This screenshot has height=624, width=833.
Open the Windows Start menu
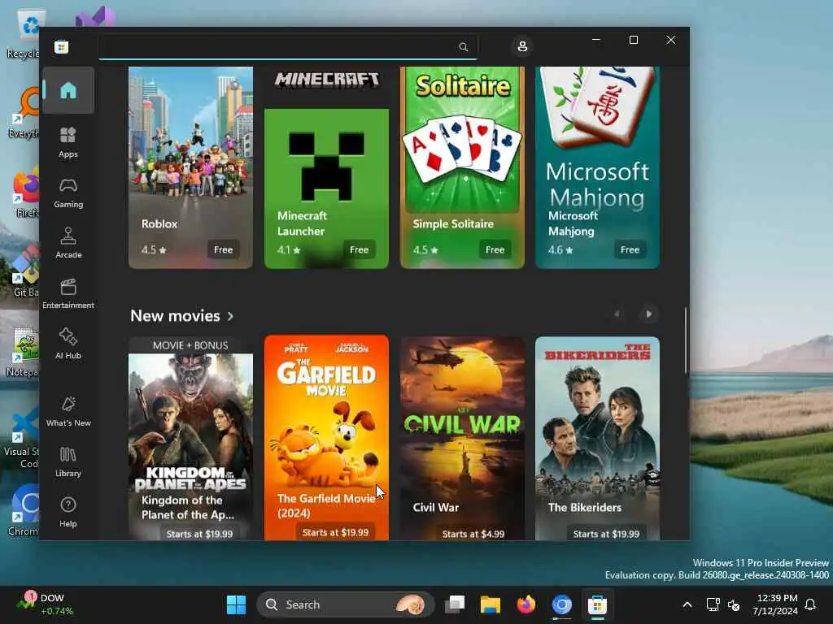click(236, 604)
